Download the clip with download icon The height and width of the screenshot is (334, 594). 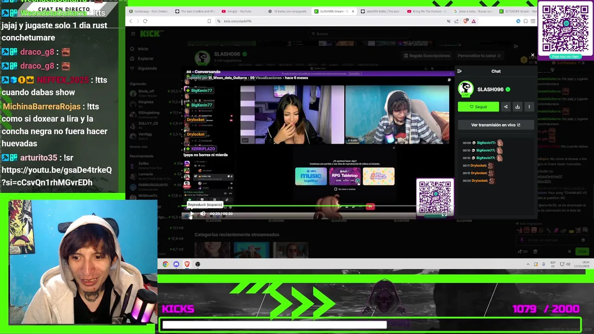517,107
